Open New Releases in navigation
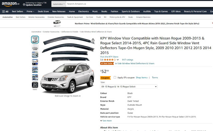The width and height of the screenshot is (213, 131). 59,12
